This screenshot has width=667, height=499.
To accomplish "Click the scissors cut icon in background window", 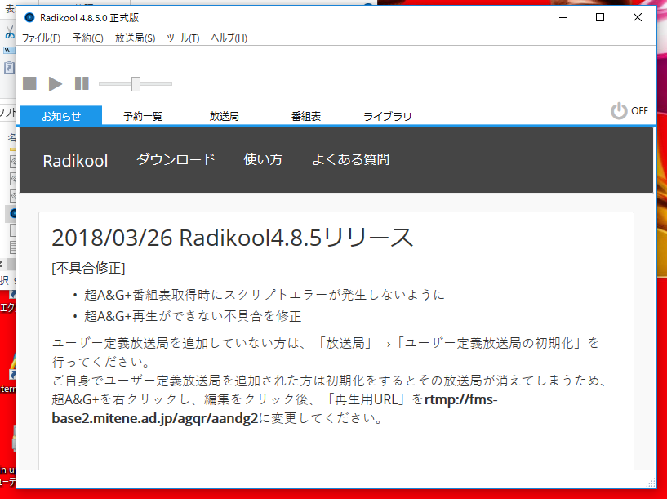I will (9, 33).
